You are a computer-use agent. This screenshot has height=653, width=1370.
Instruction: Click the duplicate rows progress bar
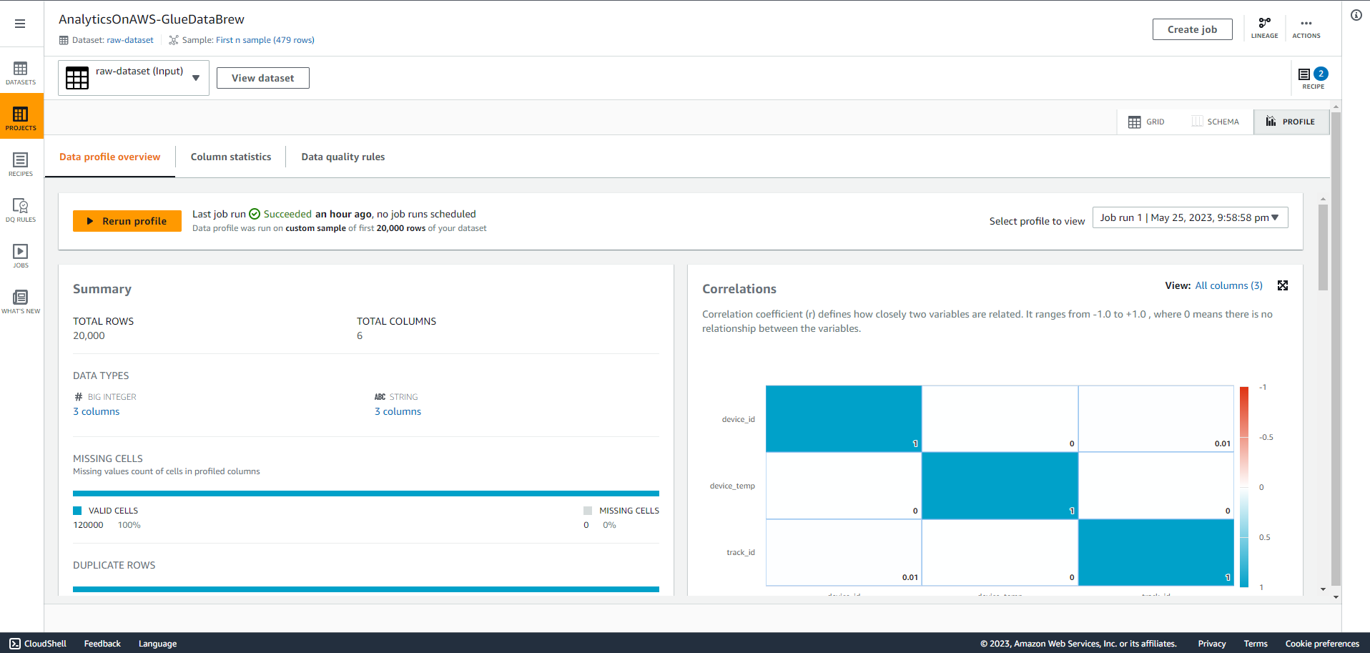point(366,589)
